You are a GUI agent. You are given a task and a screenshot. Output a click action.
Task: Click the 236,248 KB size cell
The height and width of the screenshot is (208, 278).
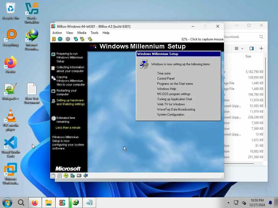pos(256,117)
